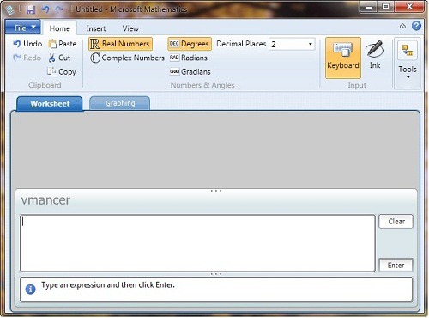This screenshot has height=318, width=429.
Task: Click Redo in the Clipboard group
Action: tap(27, 58)
